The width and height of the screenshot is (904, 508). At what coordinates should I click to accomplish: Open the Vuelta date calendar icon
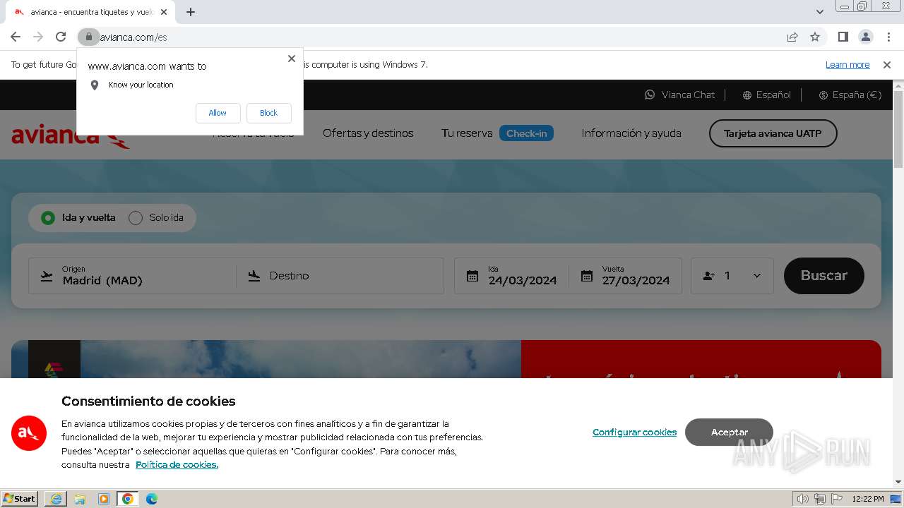click(x=587, y=276)
